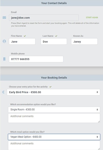Click the Mobile phone number field
The image size is (103, 150).
coord(36,59)
